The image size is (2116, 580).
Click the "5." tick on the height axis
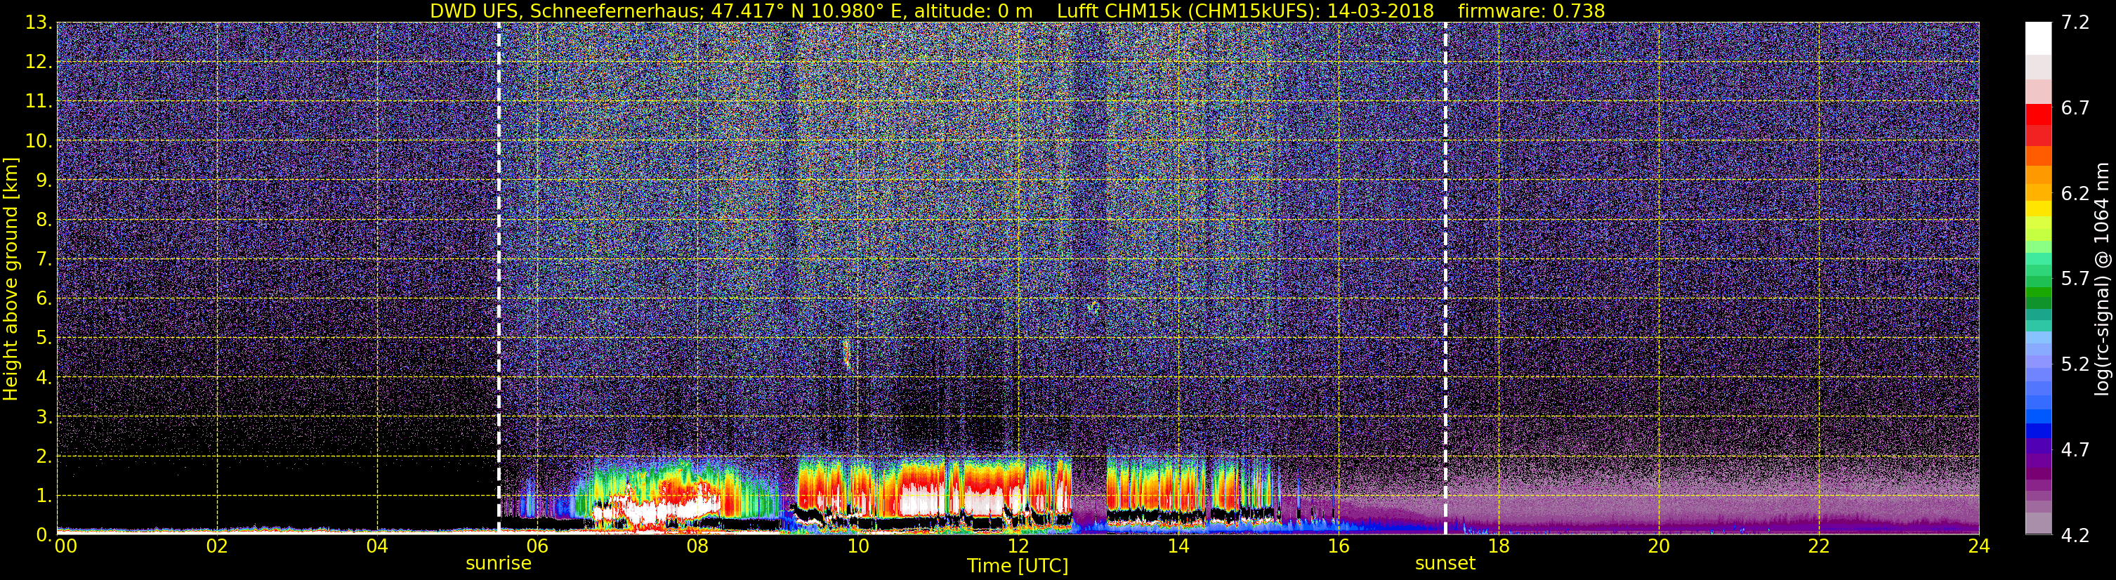point(44,338)
